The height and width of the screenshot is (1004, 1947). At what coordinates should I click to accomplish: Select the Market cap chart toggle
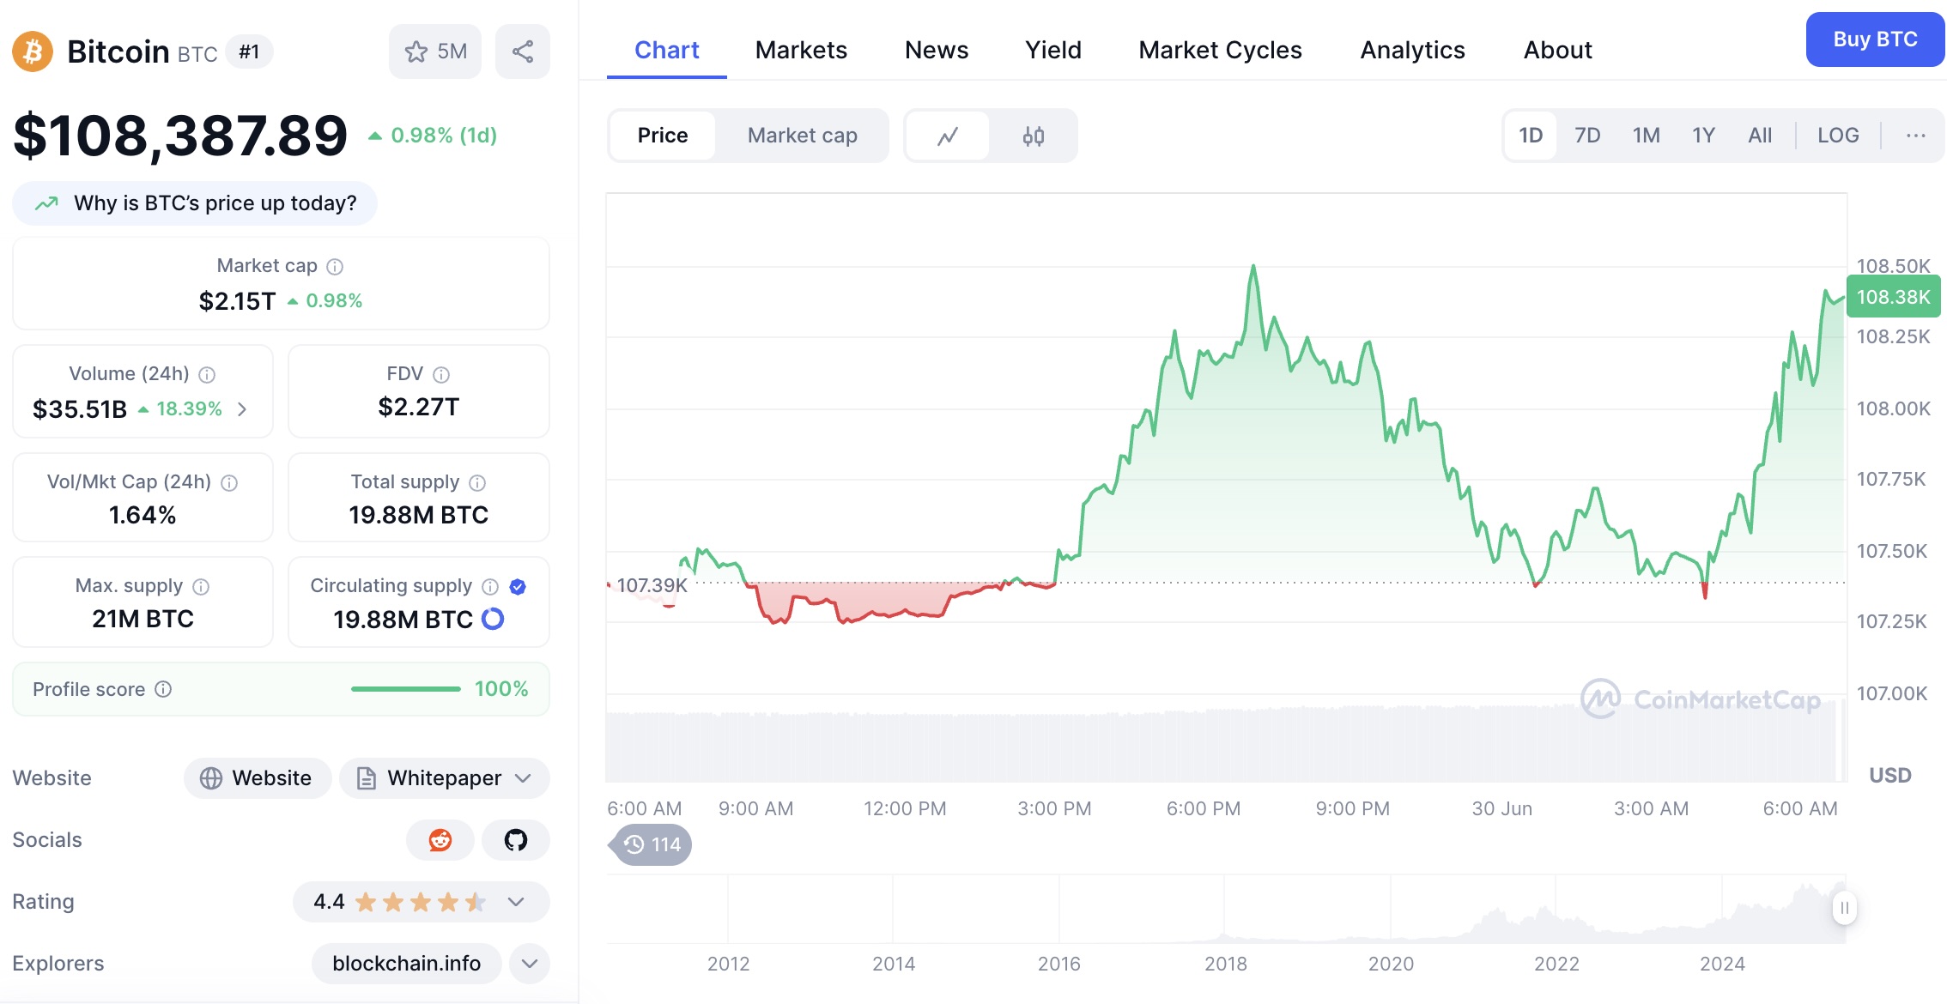[803, 136]
